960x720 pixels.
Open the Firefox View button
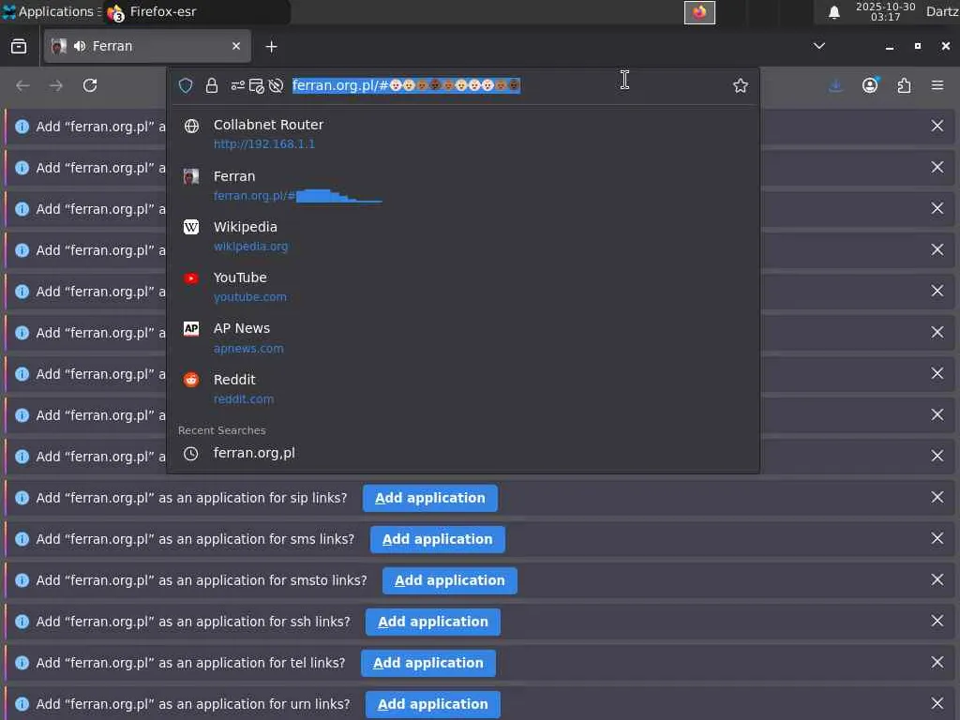coord(19,47)
